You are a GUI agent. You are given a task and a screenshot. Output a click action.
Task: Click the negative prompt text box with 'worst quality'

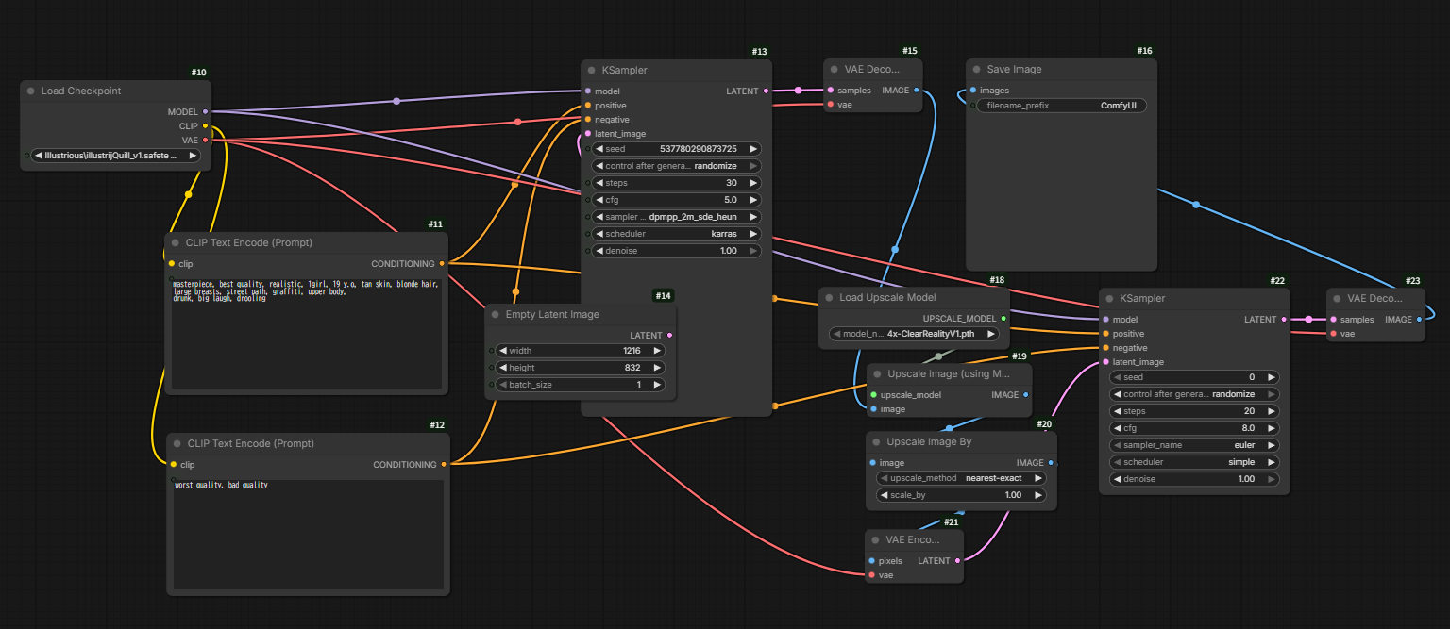[x=309, y=533]
